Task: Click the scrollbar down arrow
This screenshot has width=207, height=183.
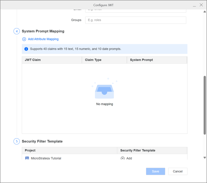Action: click(x=205, y=158)
